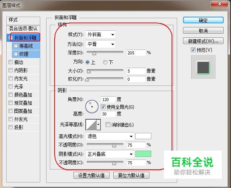Click the 角度 value field 120

pos(108,100)
